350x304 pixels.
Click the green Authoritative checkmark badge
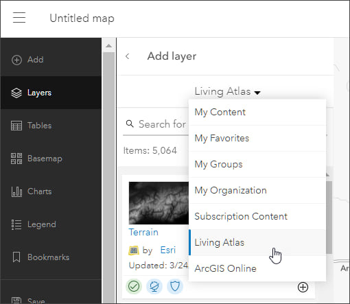[134, 286]
